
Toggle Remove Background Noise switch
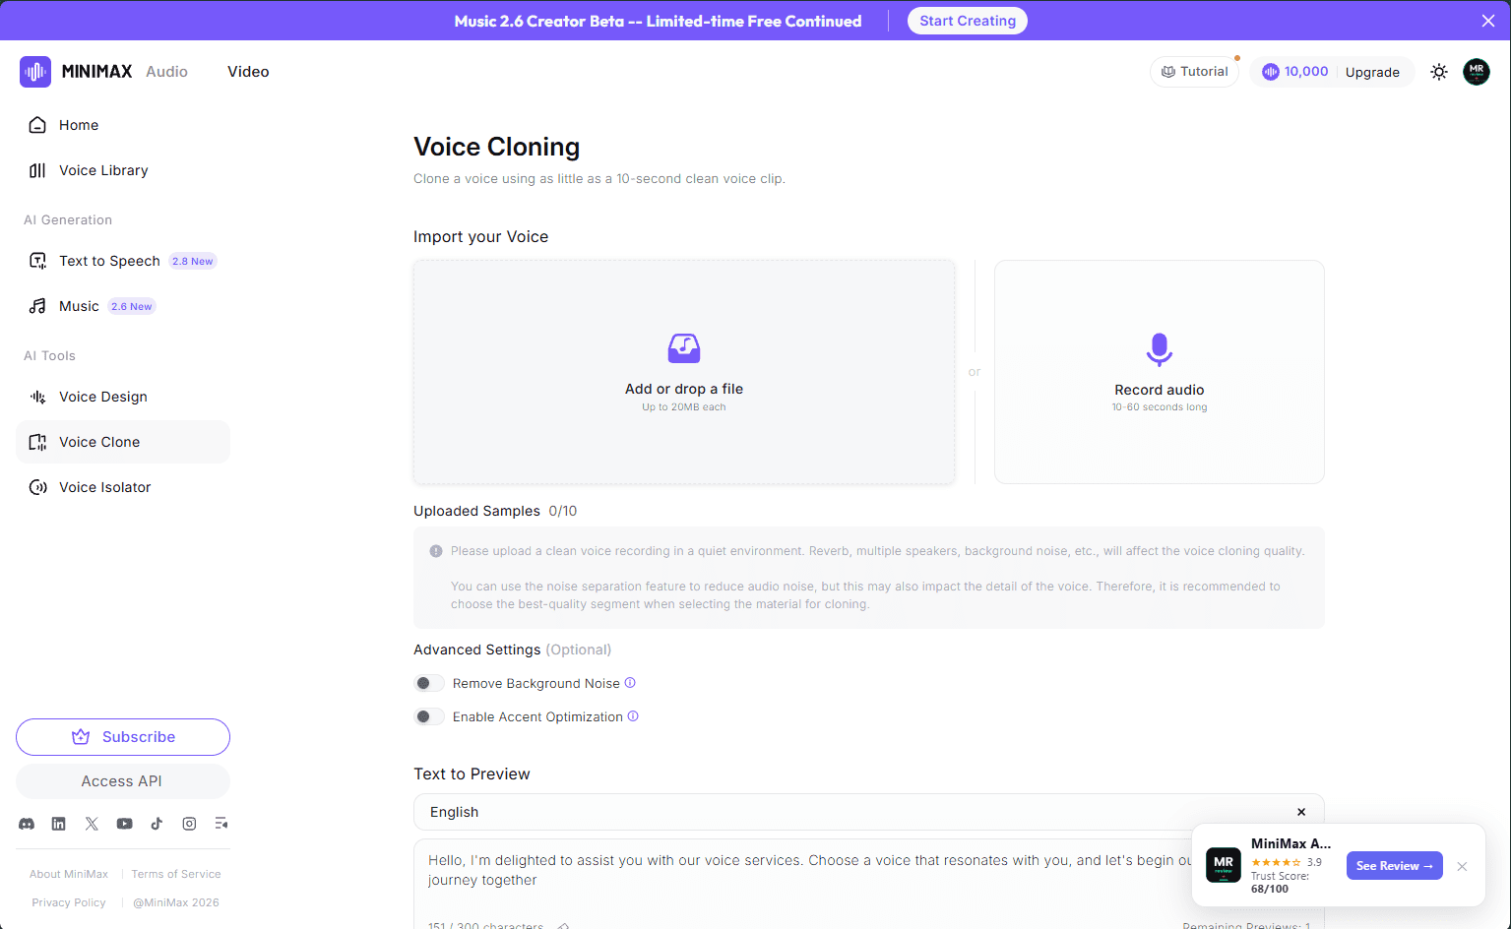tap(429, 683)
